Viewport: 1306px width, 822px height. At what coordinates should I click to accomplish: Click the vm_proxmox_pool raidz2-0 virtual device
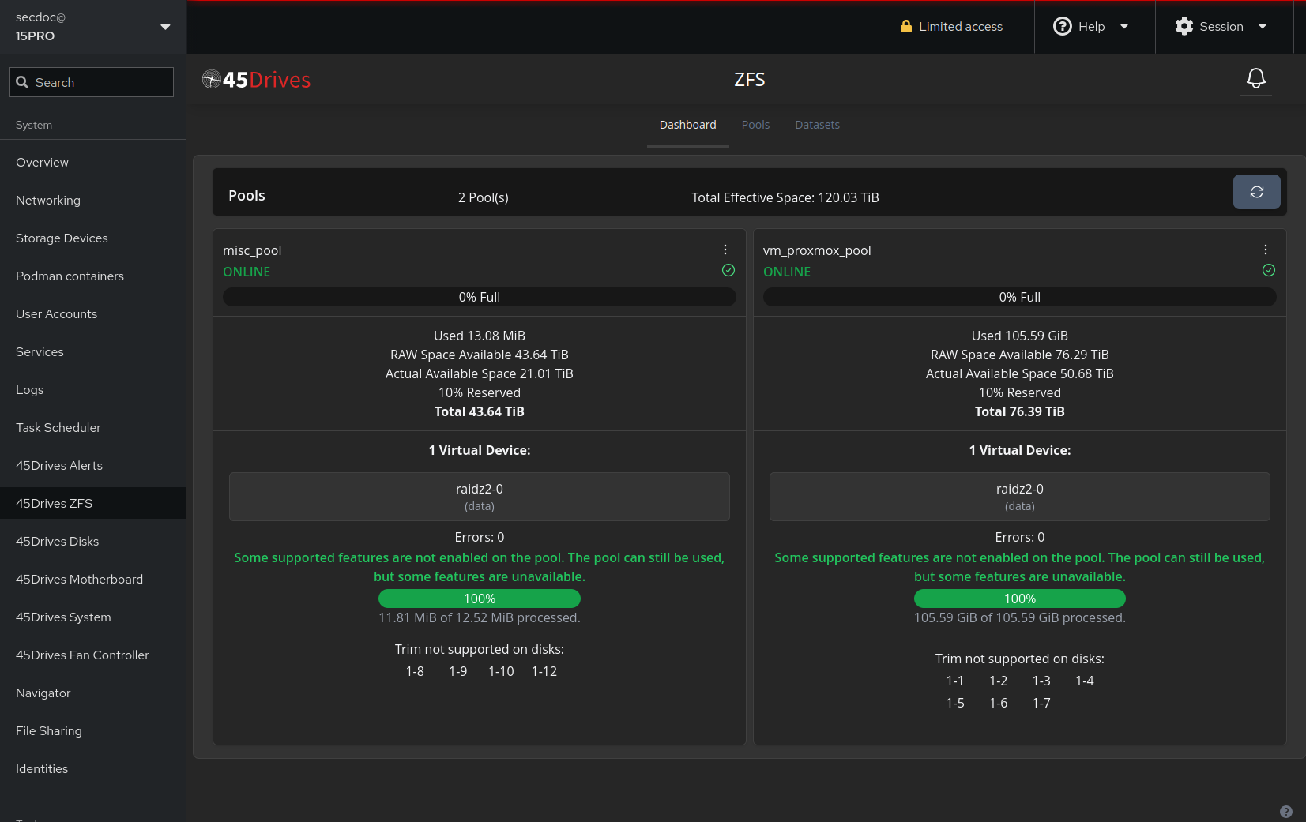(x=1020, y=497)
